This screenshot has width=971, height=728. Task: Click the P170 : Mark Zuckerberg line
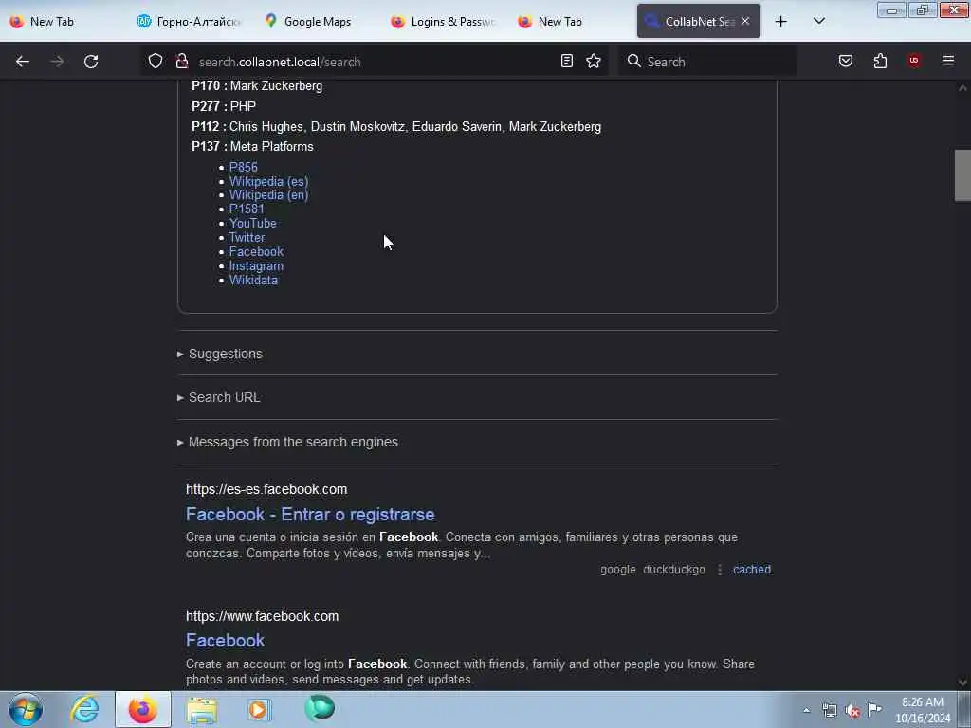(257, 86)
